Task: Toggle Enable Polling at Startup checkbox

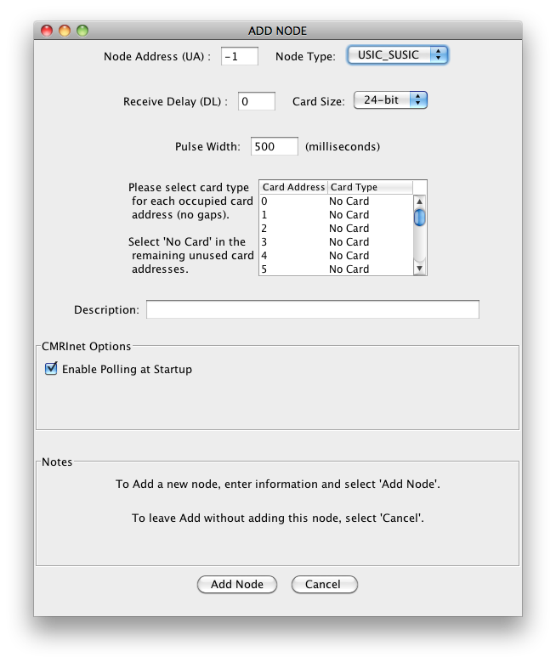Action: coord(51,369)
